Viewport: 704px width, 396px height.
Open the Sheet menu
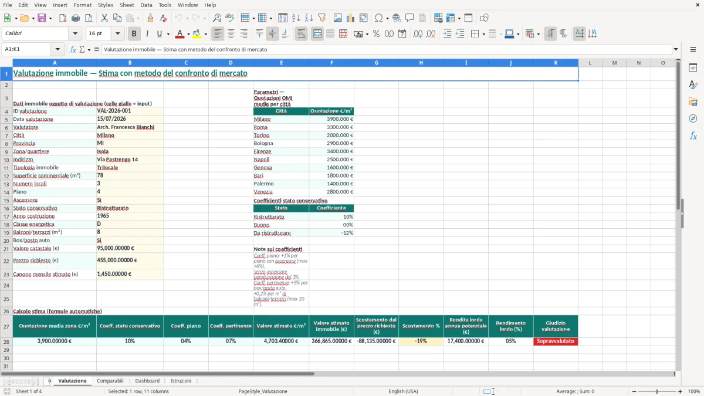pyautogui.click(x=127, y=5)
